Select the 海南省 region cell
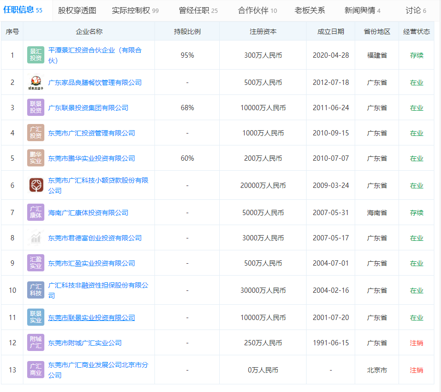 377,213
